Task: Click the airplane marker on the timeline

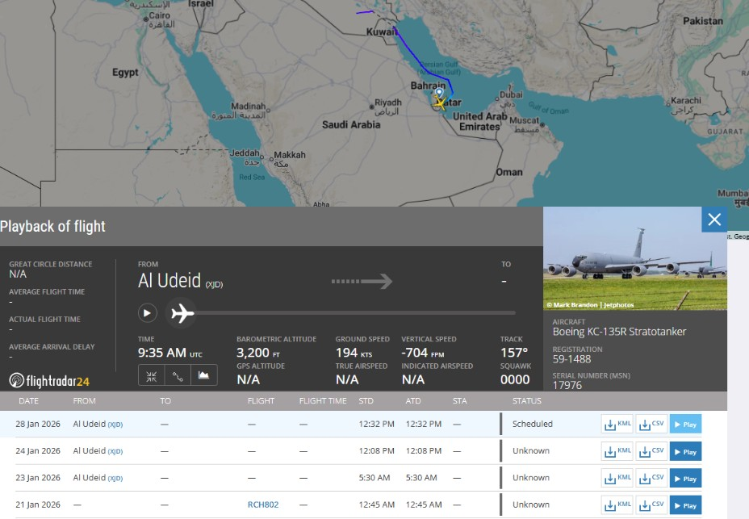Action: click(x=183, y=312)
